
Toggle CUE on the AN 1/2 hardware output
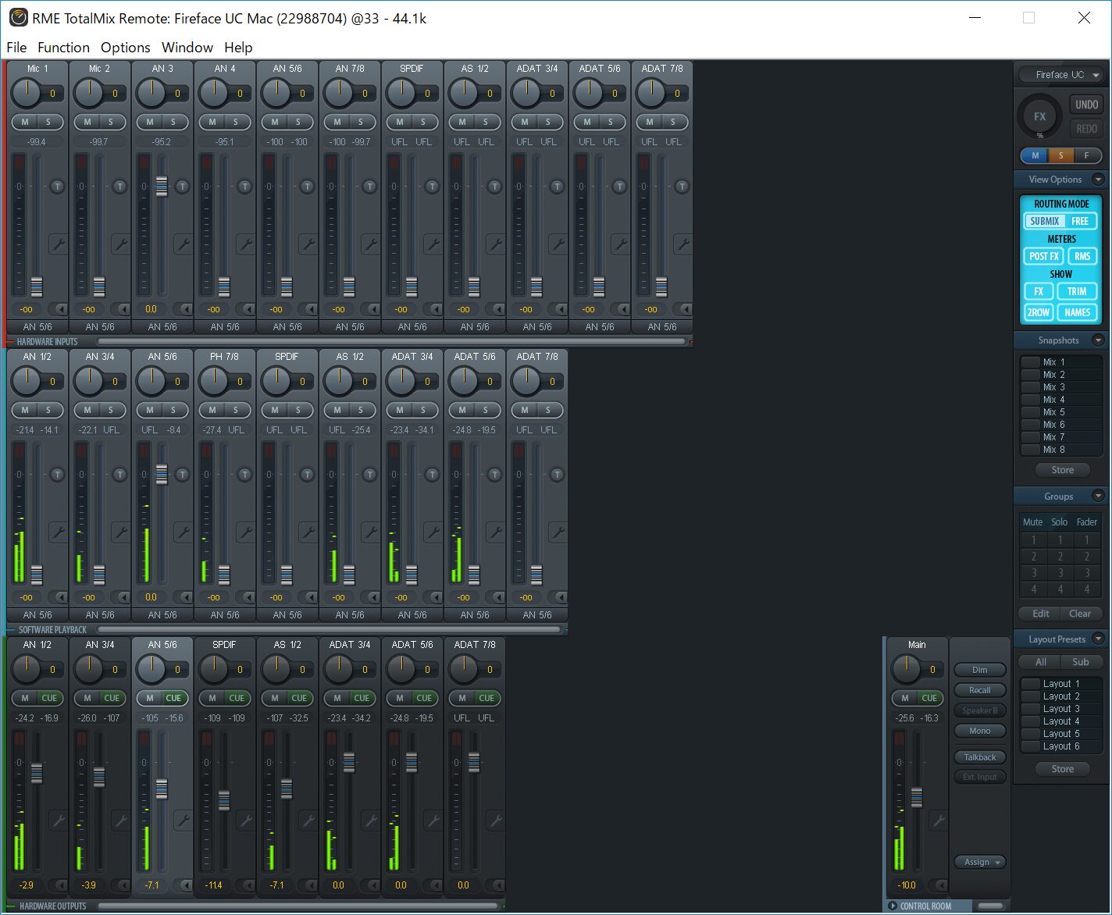49,698
